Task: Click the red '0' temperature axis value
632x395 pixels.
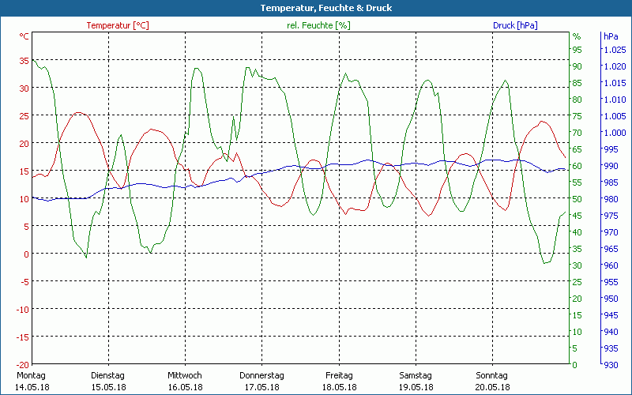Action: (x=27, y=254)
